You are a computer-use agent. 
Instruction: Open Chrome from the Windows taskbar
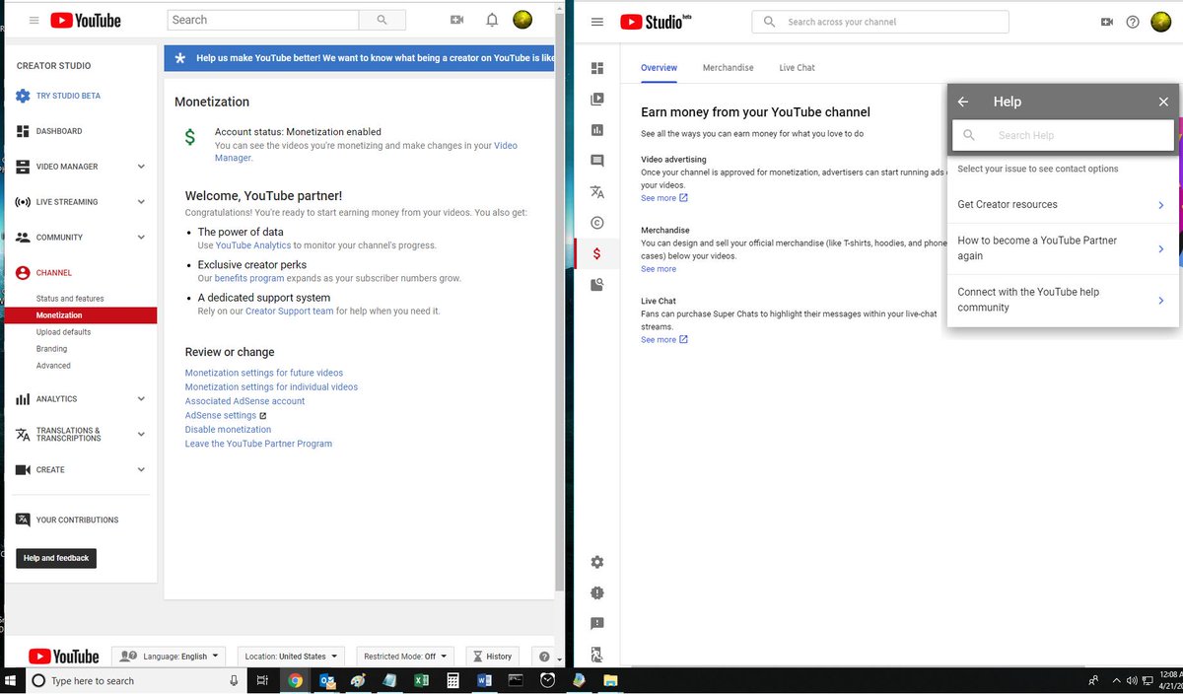(x=295, y=680)
